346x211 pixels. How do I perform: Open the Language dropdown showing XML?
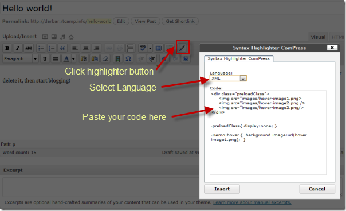click(x=228, y=78)
